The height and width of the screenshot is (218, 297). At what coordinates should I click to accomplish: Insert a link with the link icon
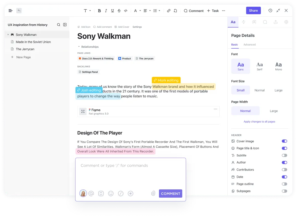point(169,11)
